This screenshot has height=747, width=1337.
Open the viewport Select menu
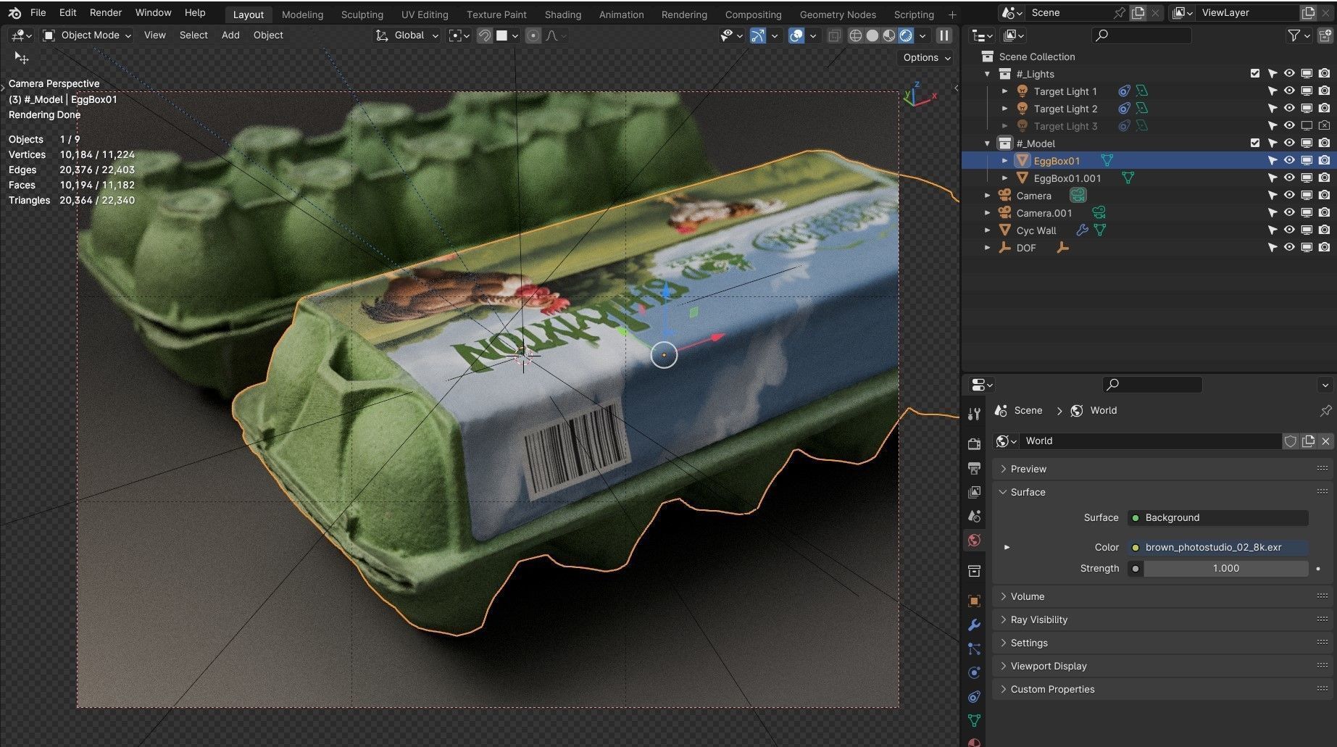coord(193,36)
